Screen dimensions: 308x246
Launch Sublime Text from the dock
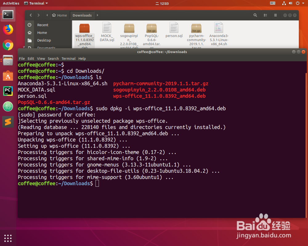8,122
